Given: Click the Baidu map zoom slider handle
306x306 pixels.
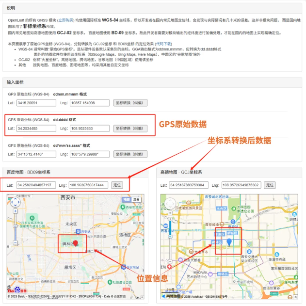Looking at the screenshot, I should coord(16,226).
